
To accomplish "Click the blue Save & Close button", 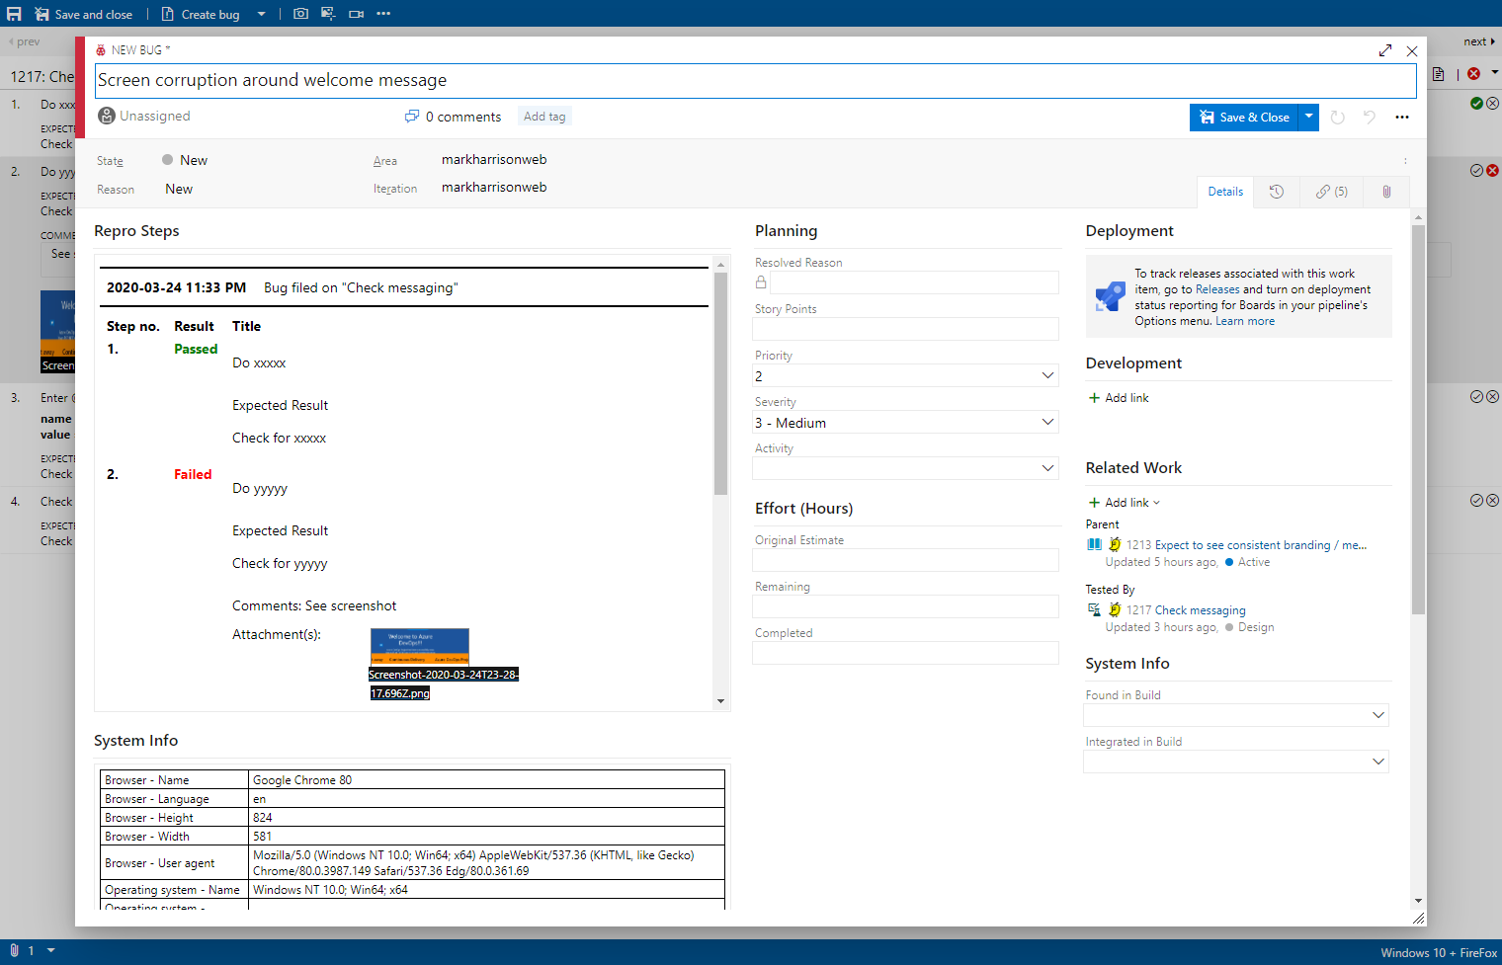I will (1244, 118).
